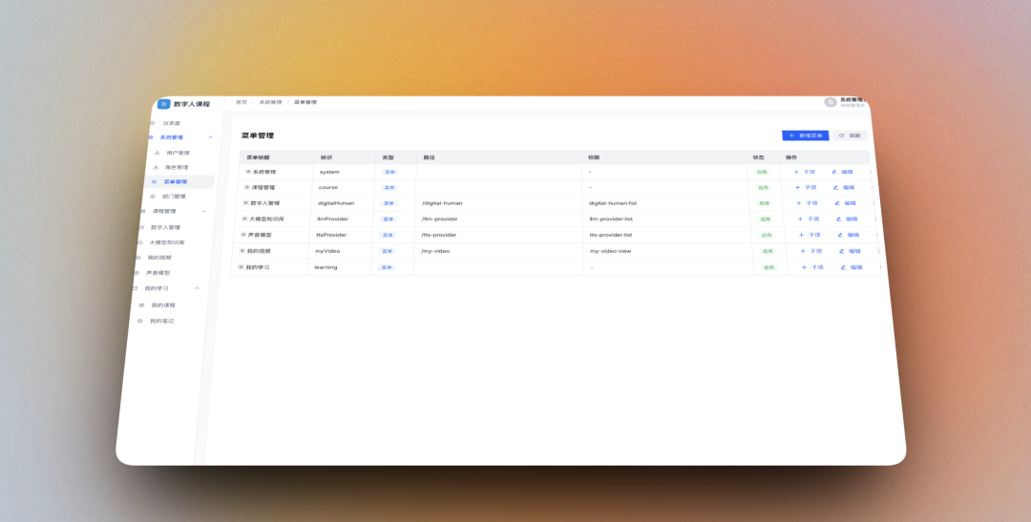Expand the 我的学习 table row
Viewport: 1031px width, 522px height.
pos(242,267)
